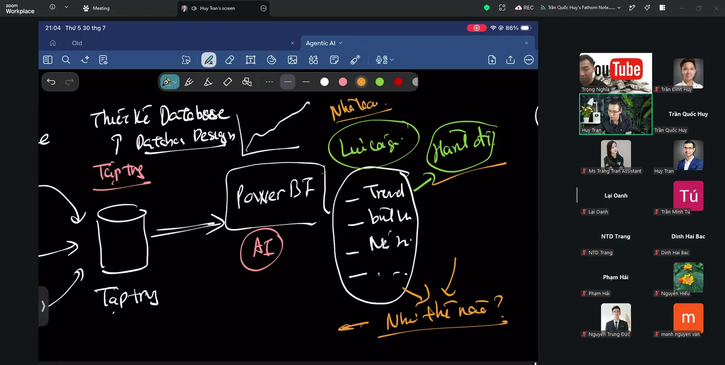
Task: Click the green encryption shield icon
Action: tap(487, 8)
